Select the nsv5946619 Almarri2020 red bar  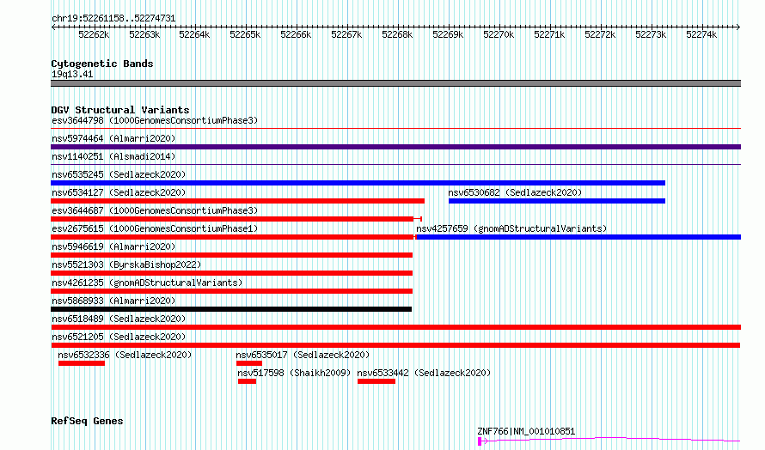pos(232,255)
